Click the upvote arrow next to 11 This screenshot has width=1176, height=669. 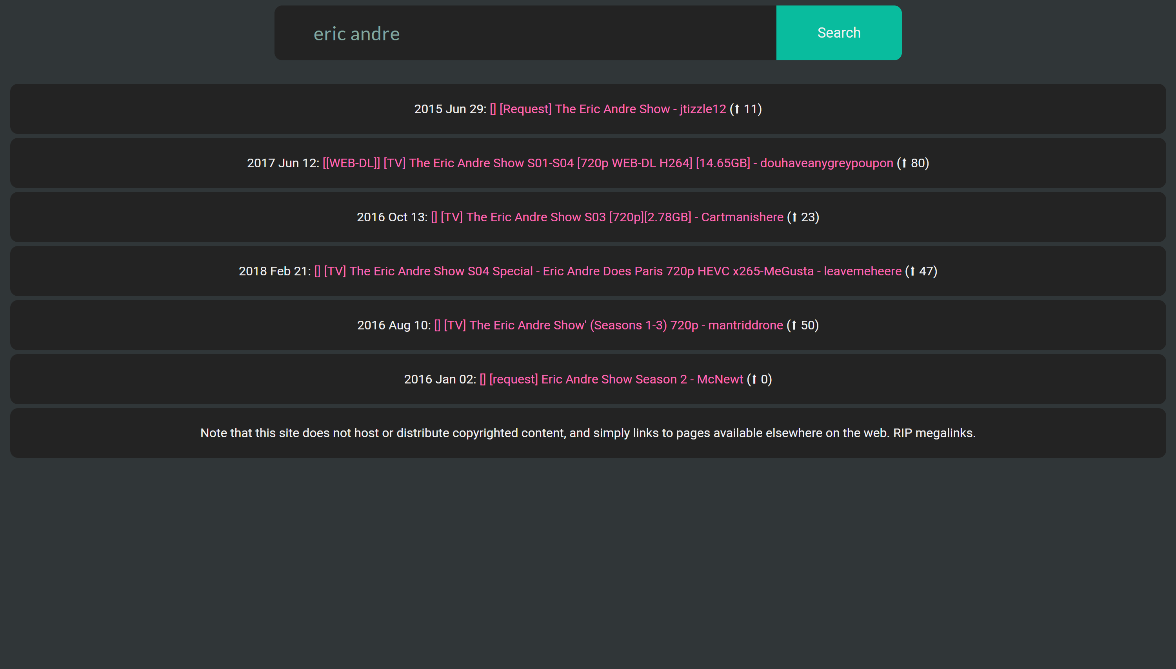pos(737,109)
